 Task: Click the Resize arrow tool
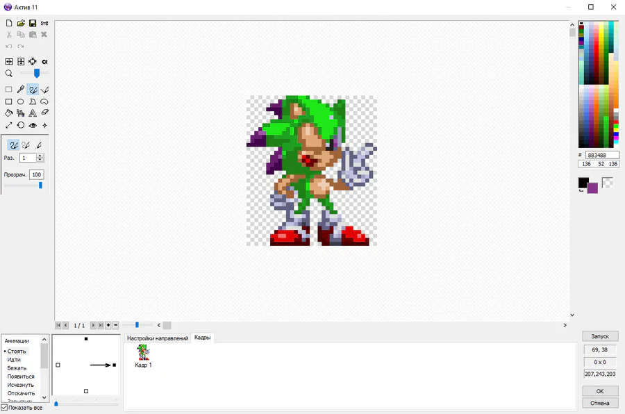click(9, 125)
